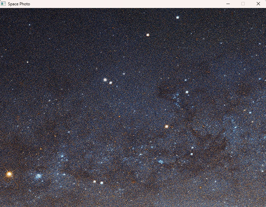Click the disabled maximize button
The height and width of the screenshot is (207, 266).
coord(243,4)
